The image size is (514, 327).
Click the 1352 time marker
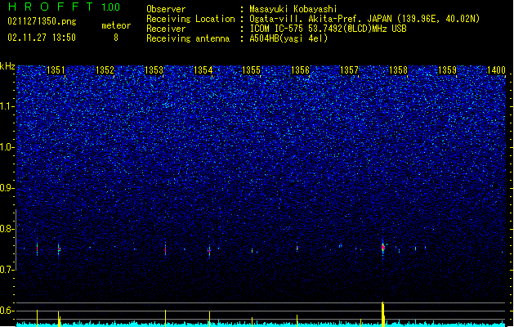pyautogui.click(x=105, y=70)
